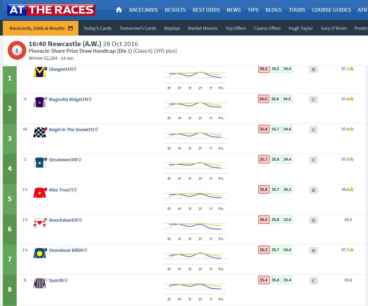Open the calendar icon beside Racecards, Odds & Results
Viewport: 368px width, 306px height.
coord(70,28)
